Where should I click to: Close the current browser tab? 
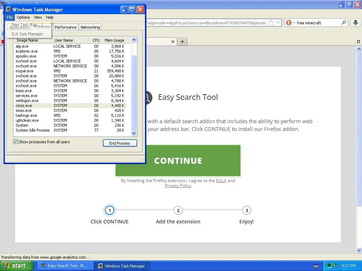173,42
